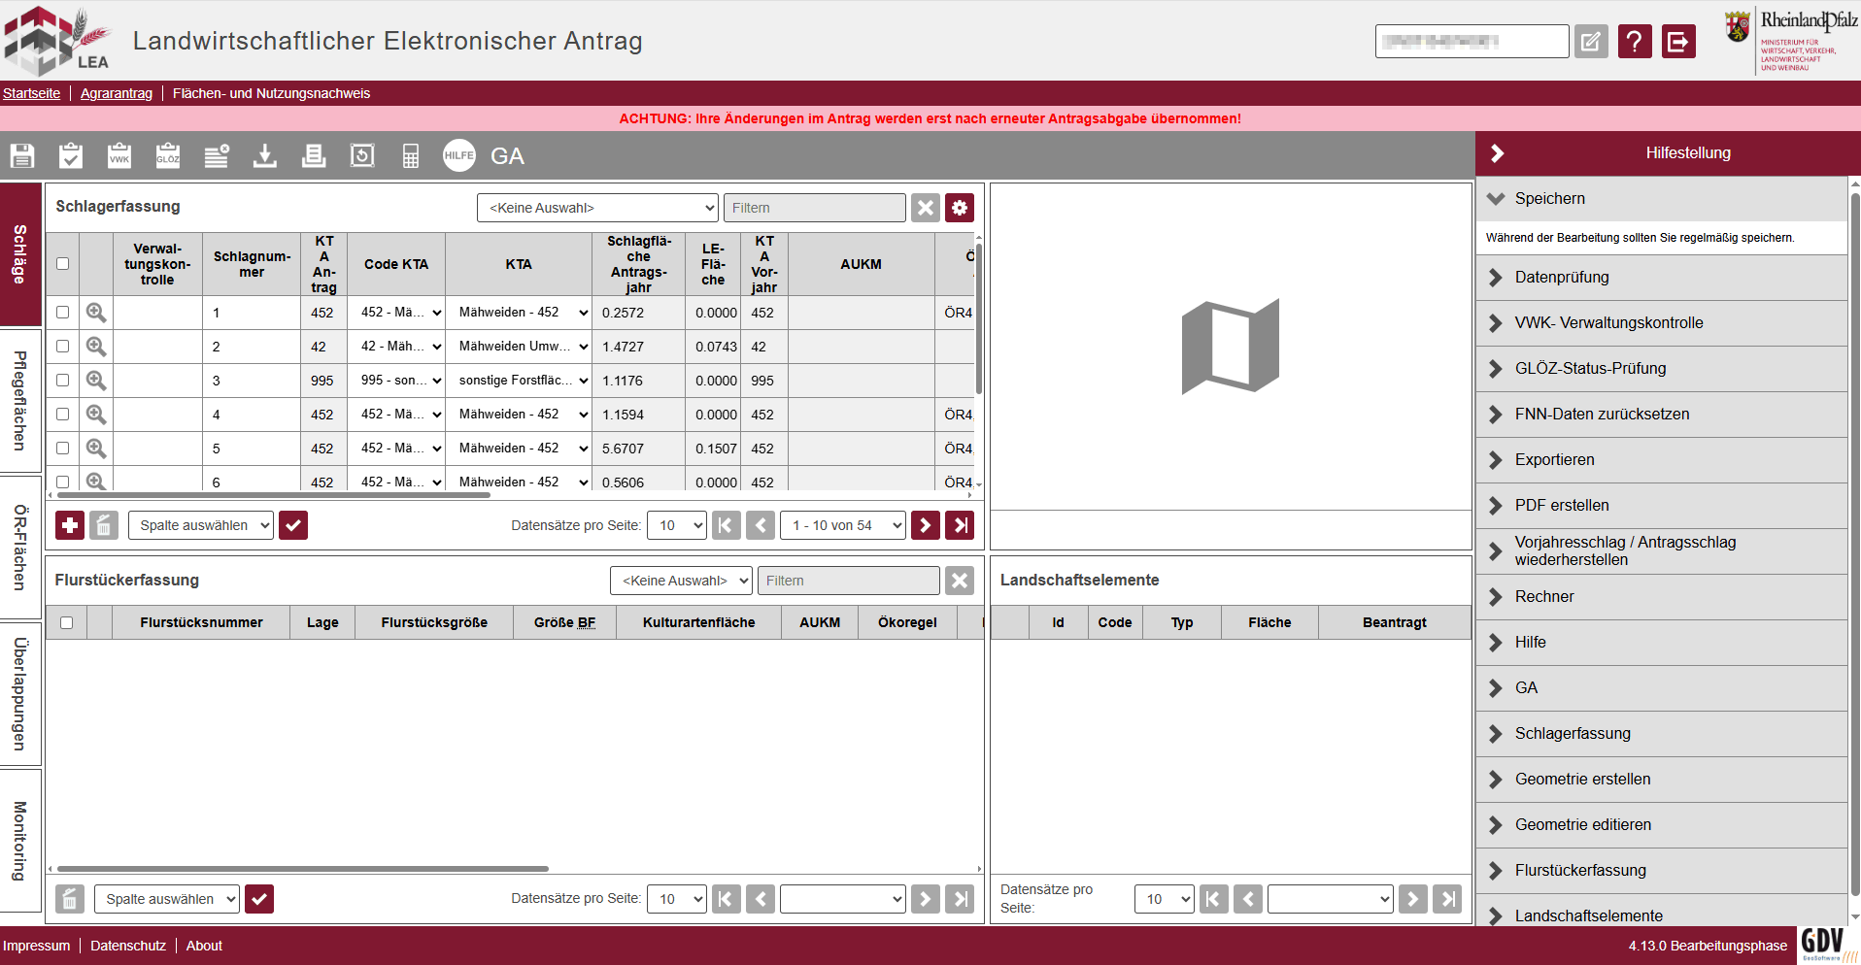
Task: Open the KTA dropdown for Schlag 2
Action: pos(524,347)
